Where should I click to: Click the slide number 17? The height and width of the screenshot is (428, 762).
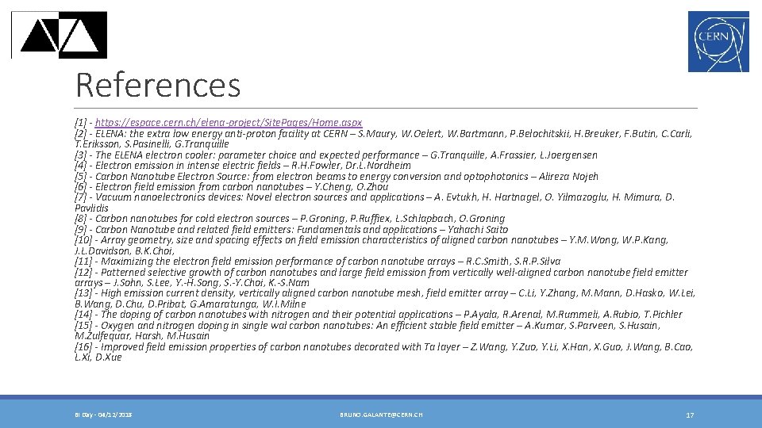tap(690, 415)
